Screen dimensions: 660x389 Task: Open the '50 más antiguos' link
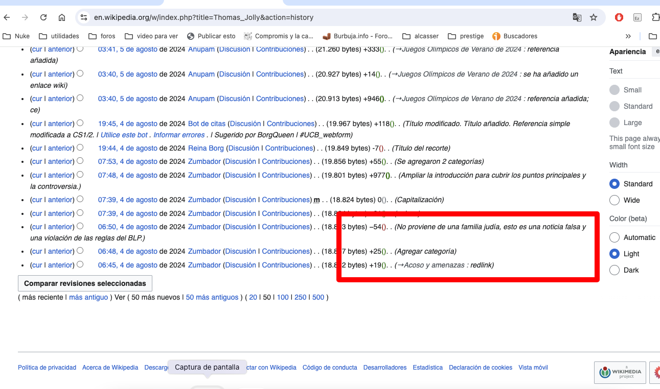pyautogui.click(x=212, y=297)
